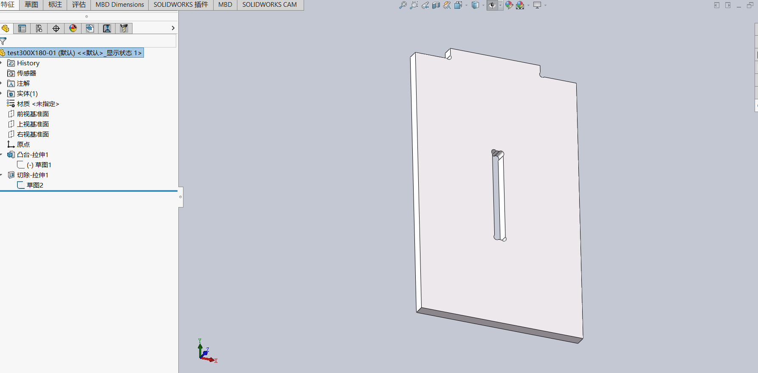Switch to the SOLIDWORKS 插件 tab

coord(181,5)
